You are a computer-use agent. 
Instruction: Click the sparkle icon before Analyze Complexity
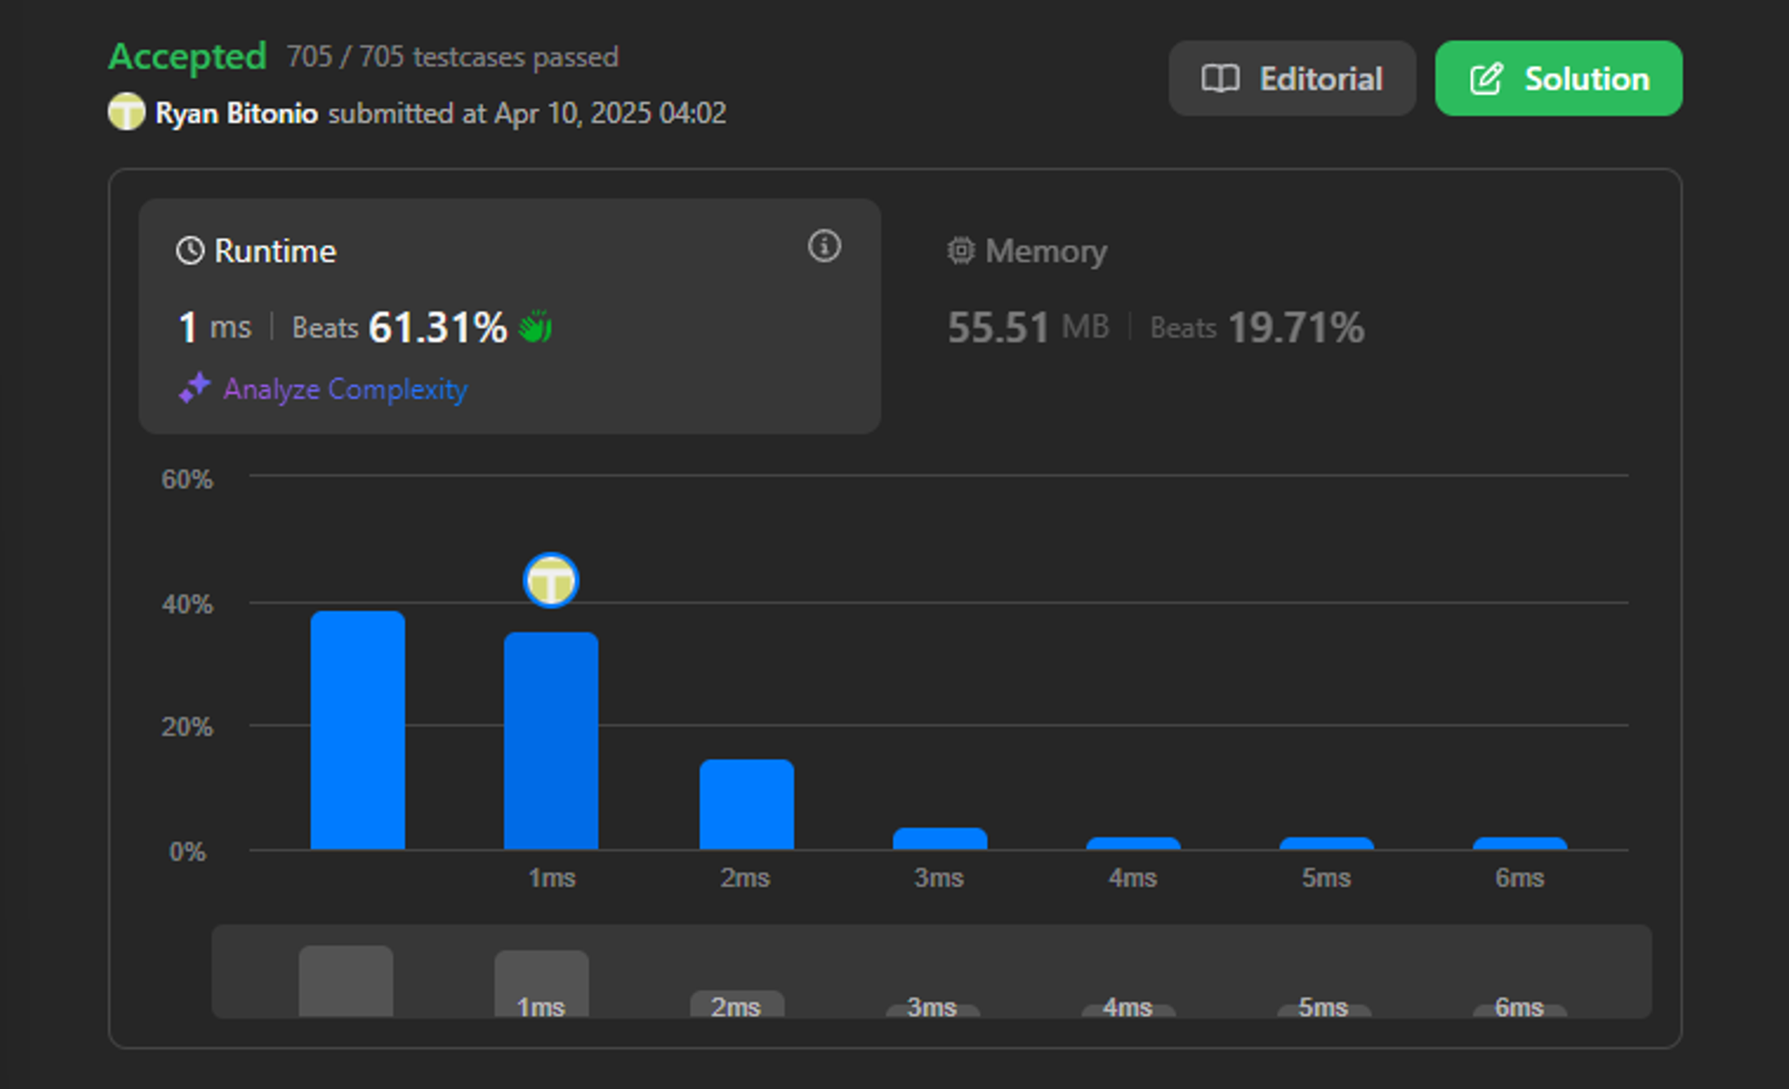pyautogui.click(x=195, y=388)
